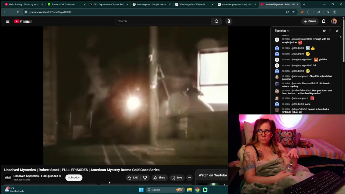Click the chat panel scrollbar
The width and height of the screenshot is (345, 194).
point(341,75)
